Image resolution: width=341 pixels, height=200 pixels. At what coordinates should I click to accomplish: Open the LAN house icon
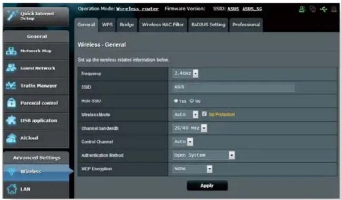[x=12, y=189]
